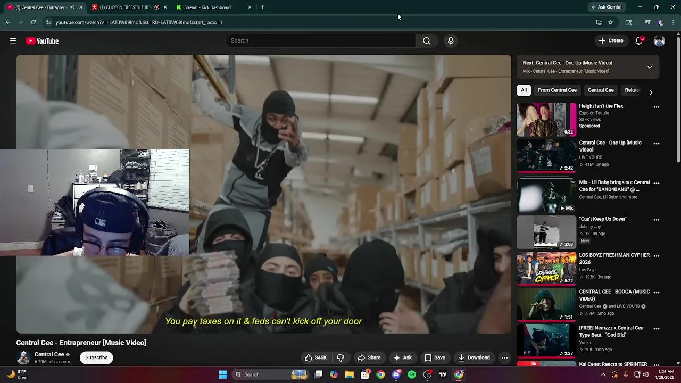Click the browser address bar URL

tap(139, 22)
